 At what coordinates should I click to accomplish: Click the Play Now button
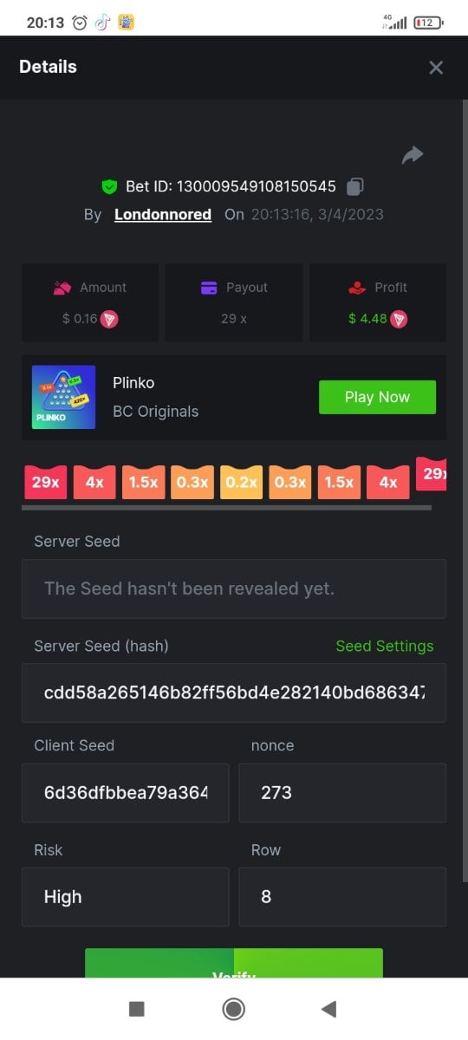(377, 397)
